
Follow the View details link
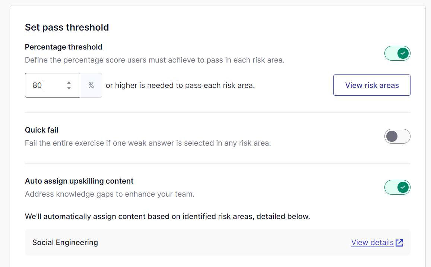(372, 242)
